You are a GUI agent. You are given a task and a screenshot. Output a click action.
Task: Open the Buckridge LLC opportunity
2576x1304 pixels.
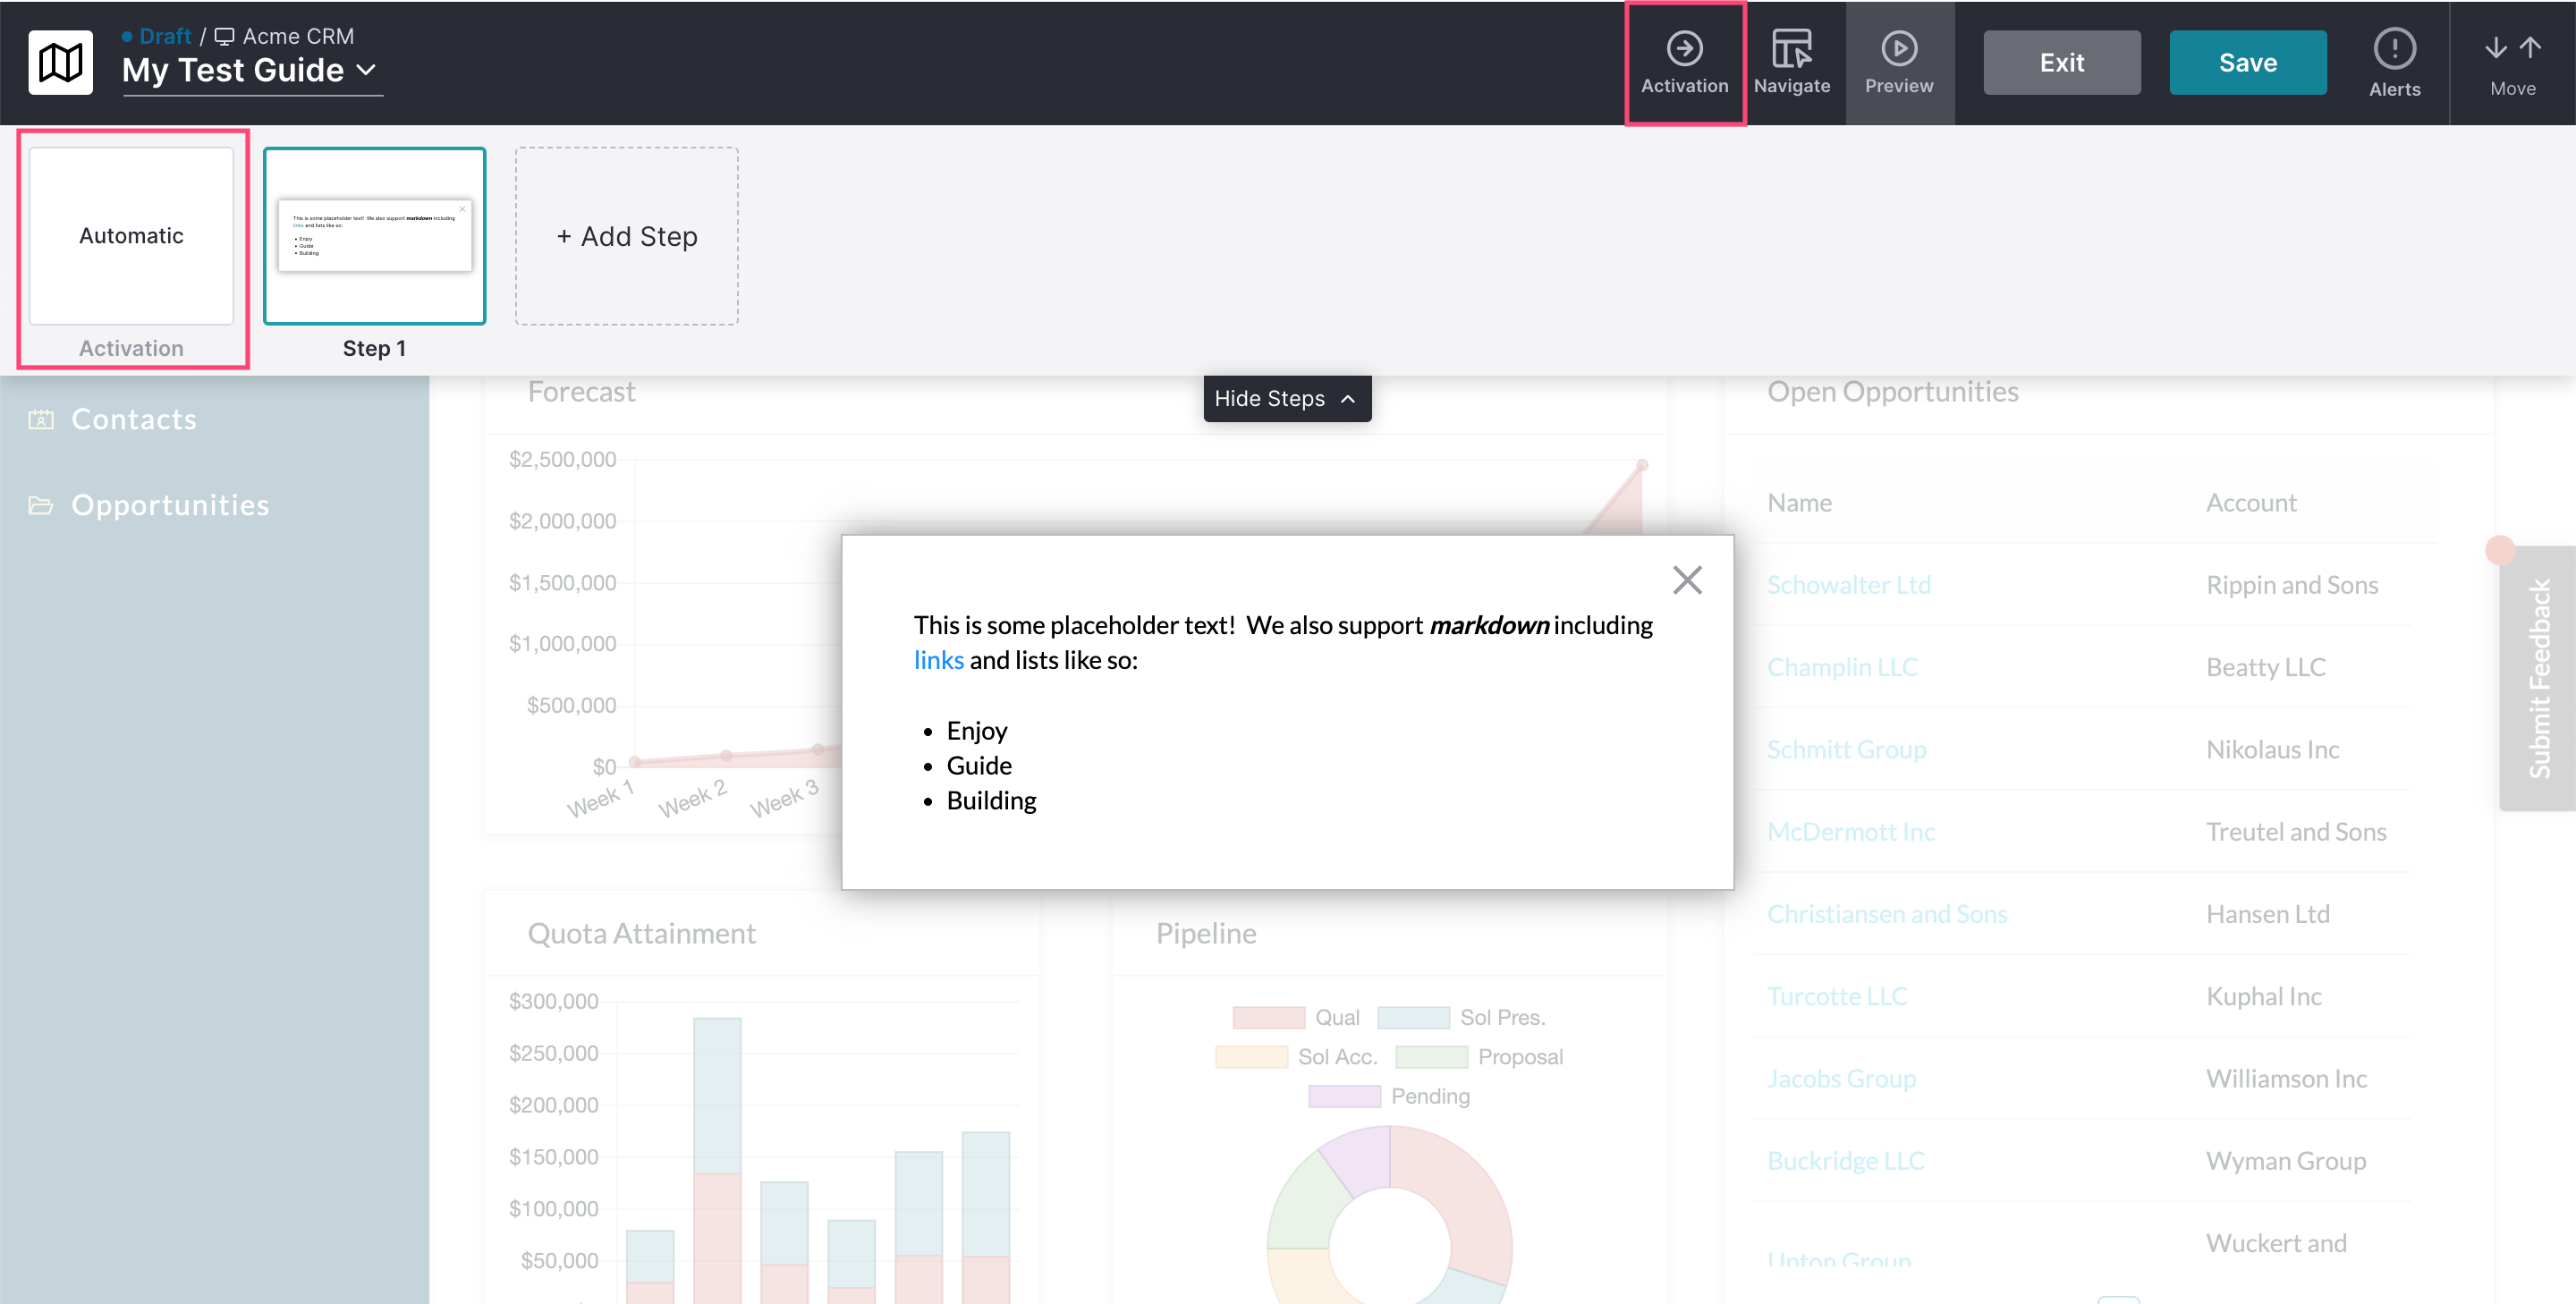1845,1161
